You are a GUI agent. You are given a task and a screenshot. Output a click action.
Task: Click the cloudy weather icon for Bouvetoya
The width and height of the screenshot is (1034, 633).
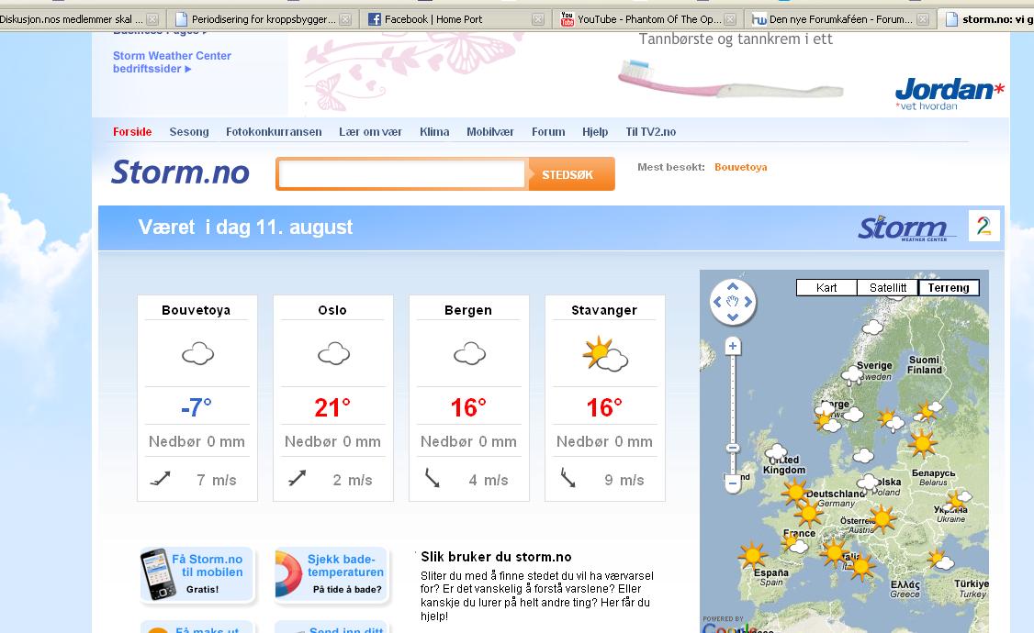coord(197,354)
